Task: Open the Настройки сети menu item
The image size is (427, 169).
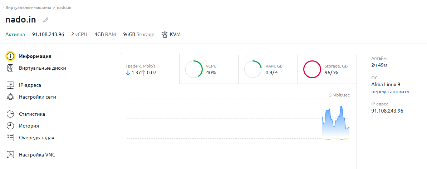Action: tap(38, 97)
